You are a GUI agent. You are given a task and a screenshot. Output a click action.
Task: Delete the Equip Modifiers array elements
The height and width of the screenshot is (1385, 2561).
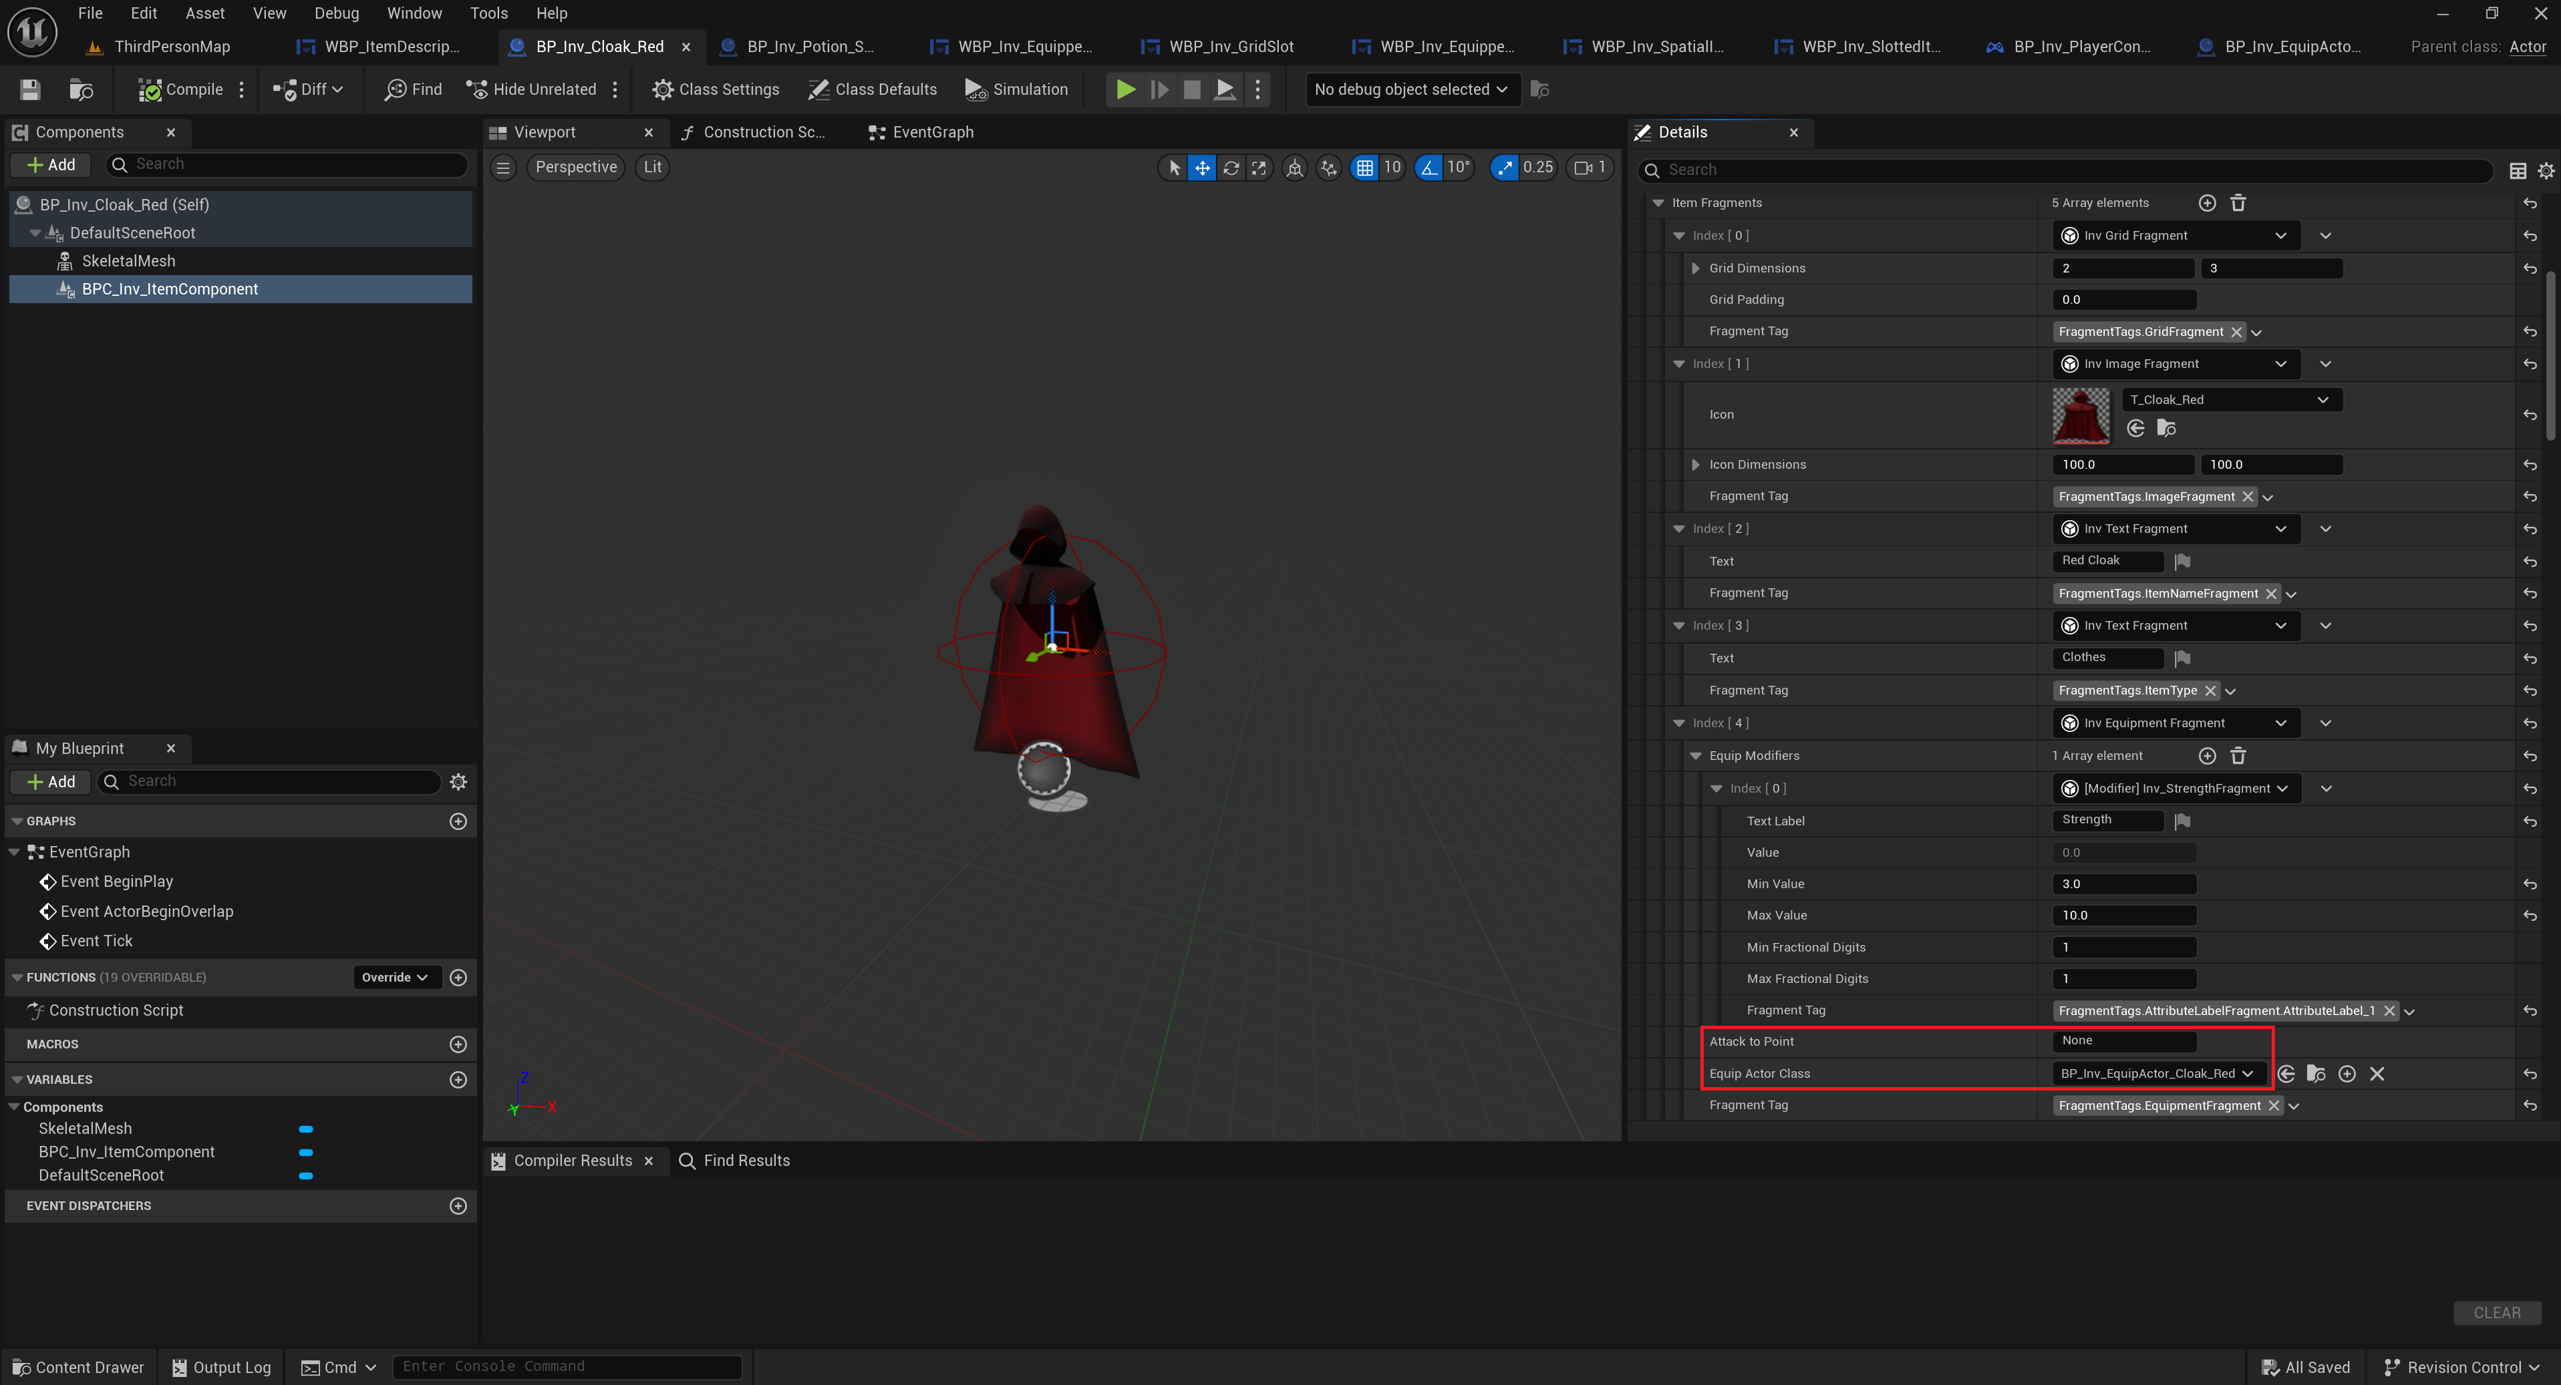coord(2238,756)
